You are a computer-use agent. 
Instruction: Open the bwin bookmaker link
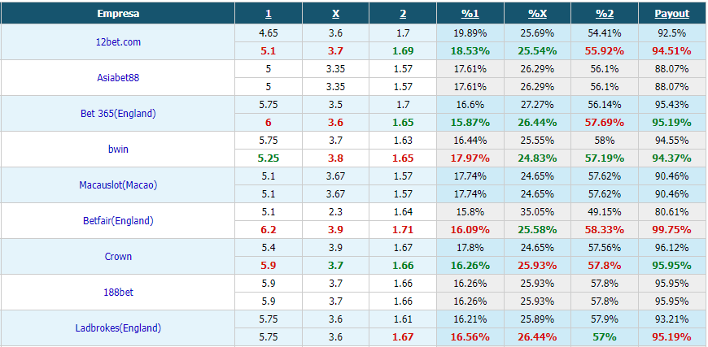[118, 150]
